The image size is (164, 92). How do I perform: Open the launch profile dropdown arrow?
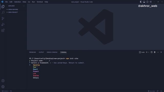(149, 52)
